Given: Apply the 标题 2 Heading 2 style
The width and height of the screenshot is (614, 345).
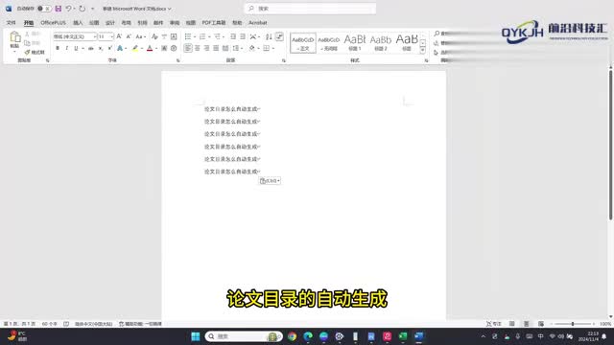Looking at the screenshot, I should [381, 43].
